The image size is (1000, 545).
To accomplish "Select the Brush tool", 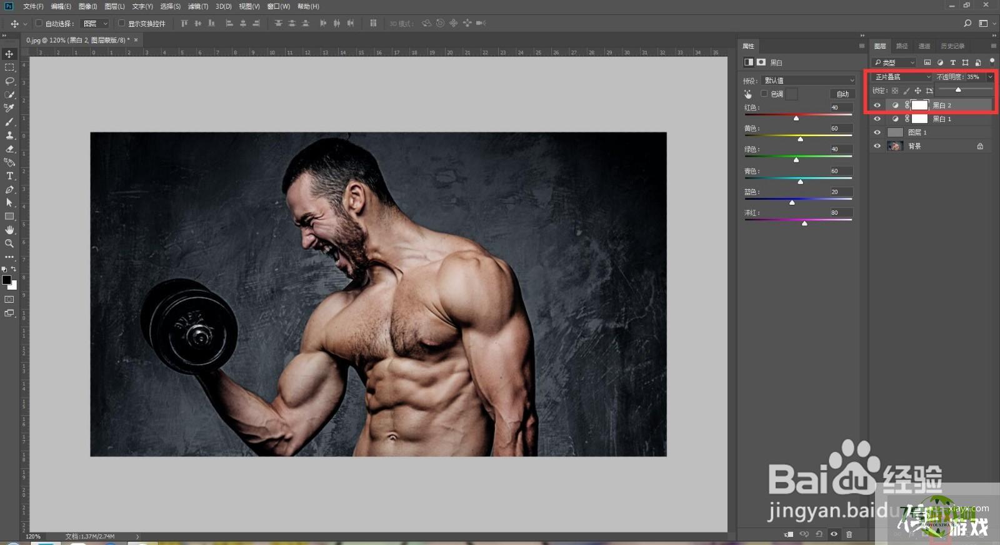I will (9, 122).
